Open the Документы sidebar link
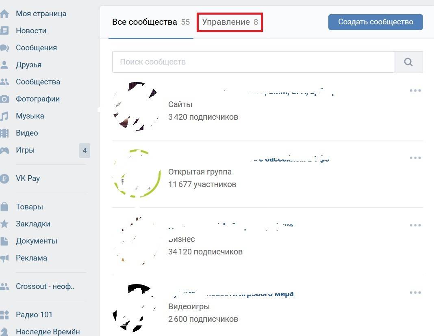 pyautogui.click(x=36, y=241)
